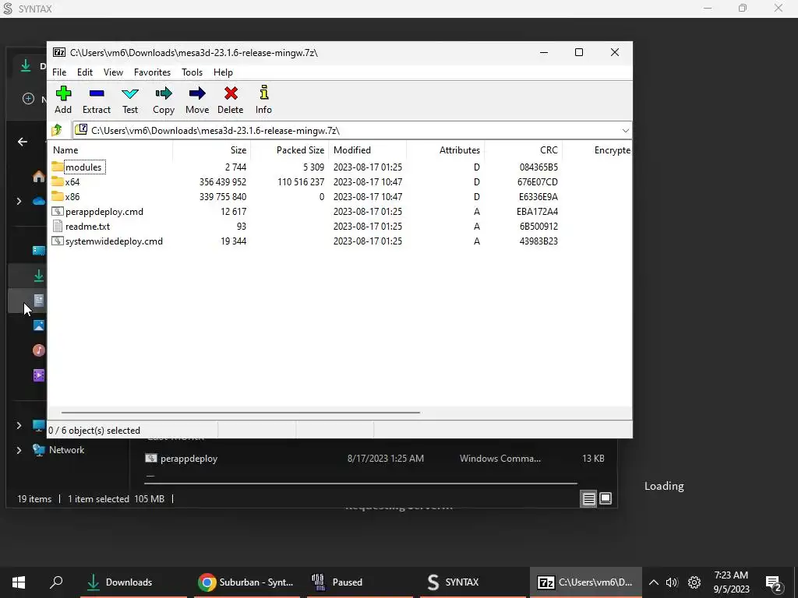Open the Pictures sidebar icon in Explorer
798x598 pixels.
[39, 325]
